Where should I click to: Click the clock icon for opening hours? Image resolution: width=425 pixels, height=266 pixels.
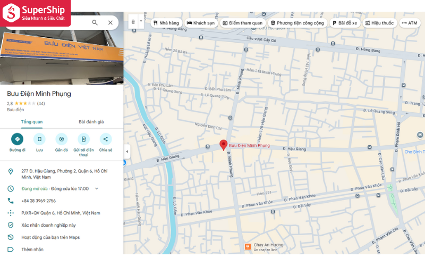[11, 189]
